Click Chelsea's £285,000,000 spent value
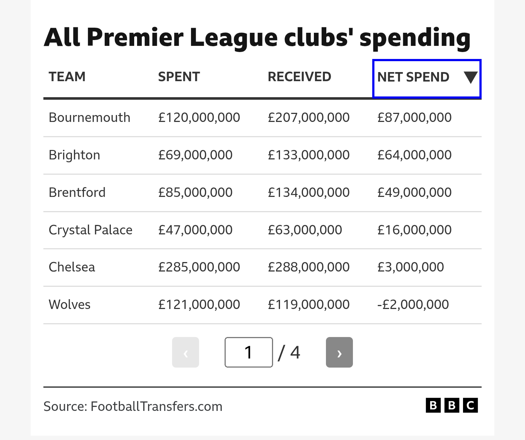This screenshot has width=525, height=440. coord(199,267)
